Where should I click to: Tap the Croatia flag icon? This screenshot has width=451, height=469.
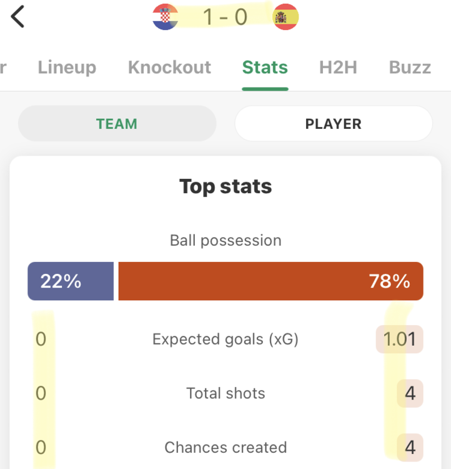click(166, 17)
